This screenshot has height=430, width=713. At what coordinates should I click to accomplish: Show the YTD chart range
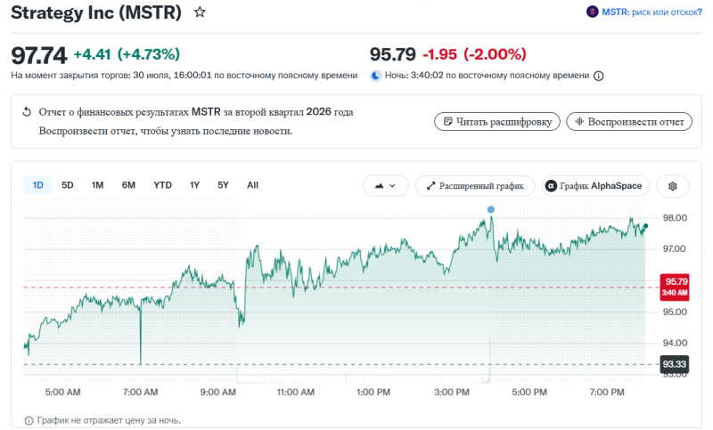162,185
